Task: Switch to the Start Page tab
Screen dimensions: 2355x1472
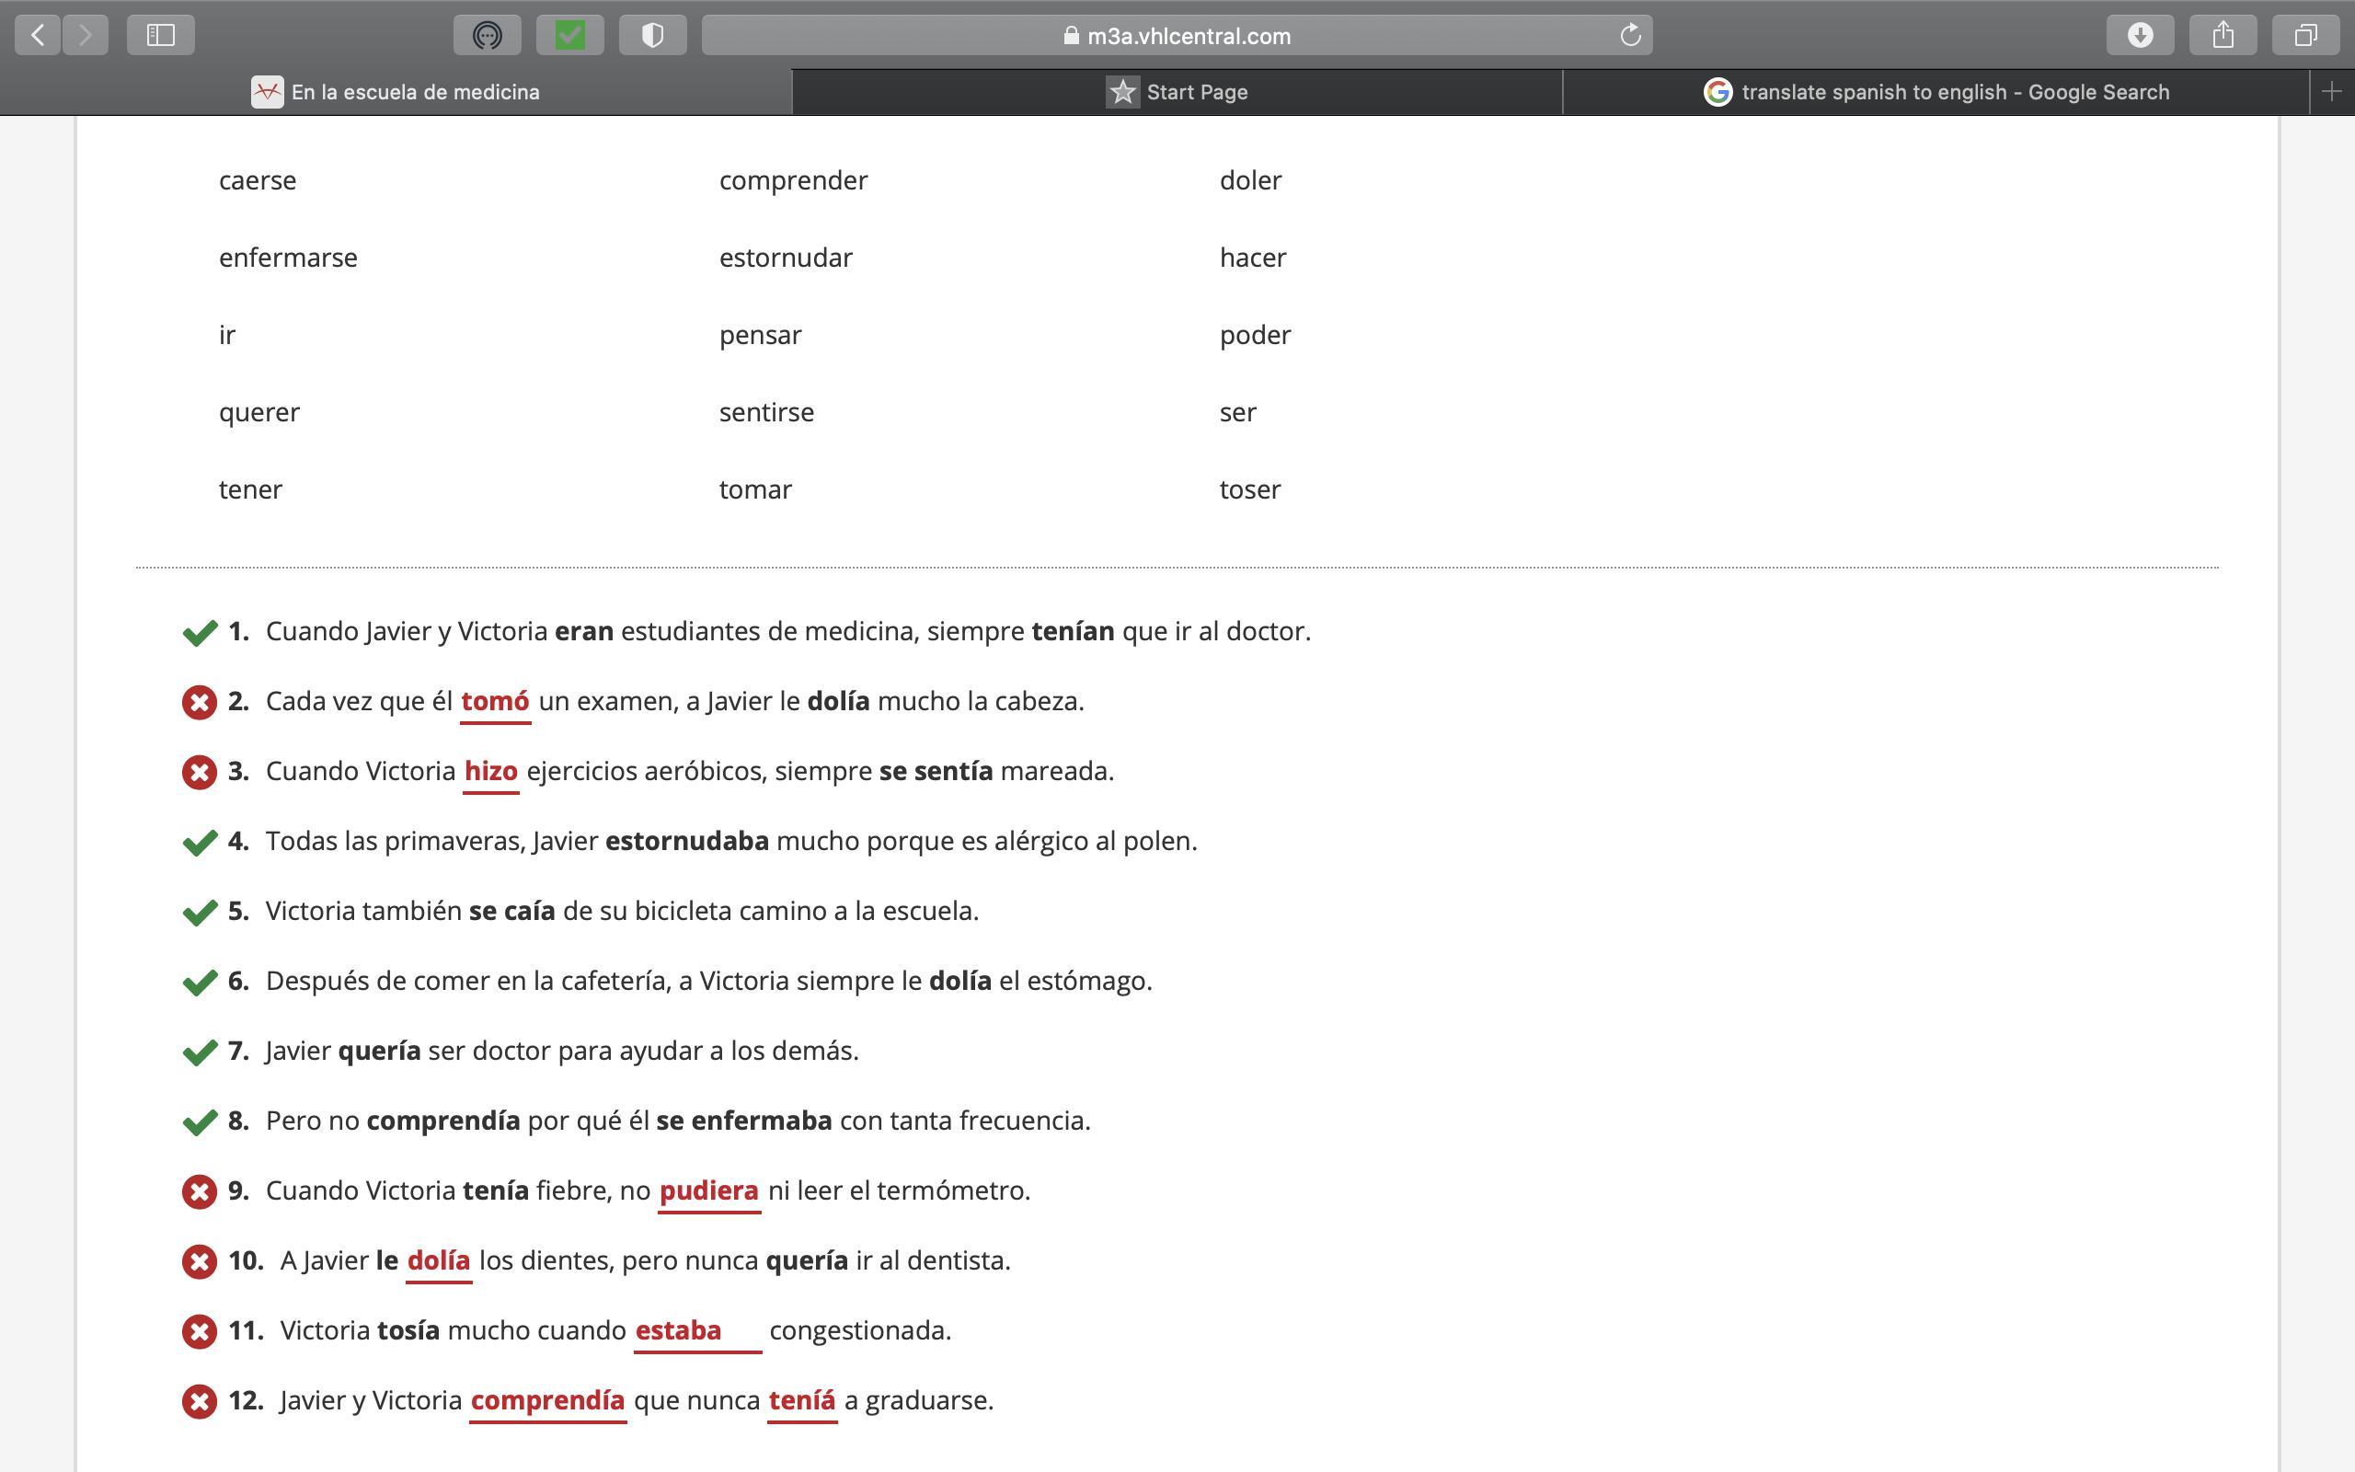Action: point(1177,91)
